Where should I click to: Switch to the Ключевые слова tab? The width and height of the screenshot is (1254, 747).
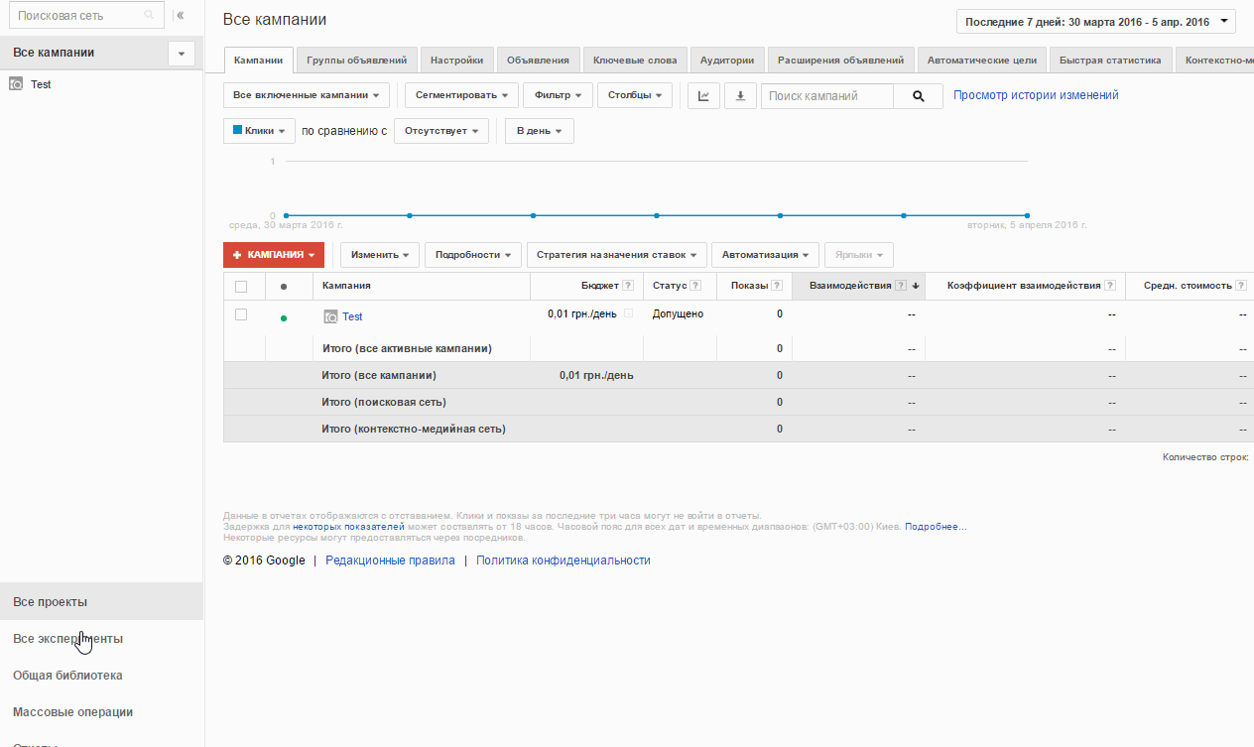tap(635, 61)
